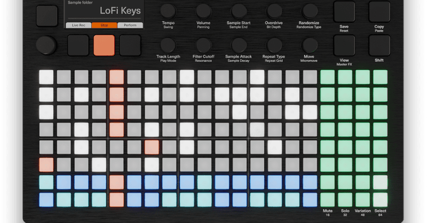Click the dark button below Live Rec

click(78, 45)
